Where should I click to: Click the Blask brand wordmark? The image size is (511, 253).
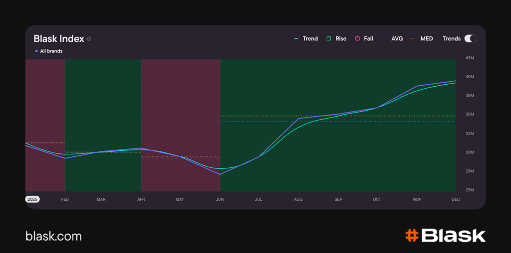coord(453,236)
